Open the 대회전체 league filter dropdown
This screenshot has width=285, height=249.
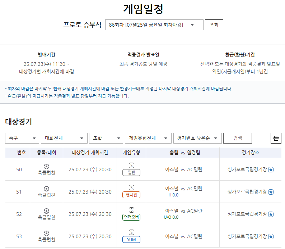(64, 138)
